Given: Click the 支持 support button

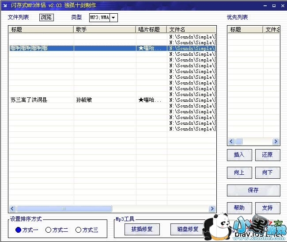Looking at the screenshot, I should 268,208.
